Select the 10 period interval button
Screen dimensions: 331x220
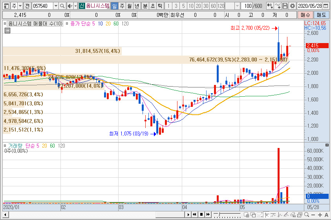click(191, 6)
